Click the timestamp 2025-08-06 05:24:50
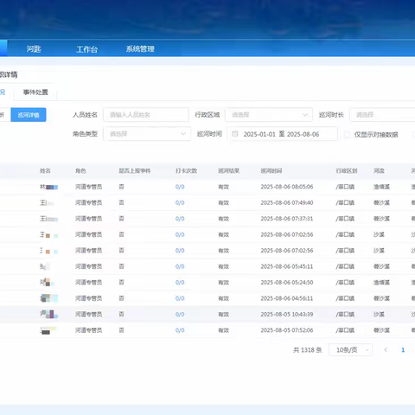 [x=287, y=283]
